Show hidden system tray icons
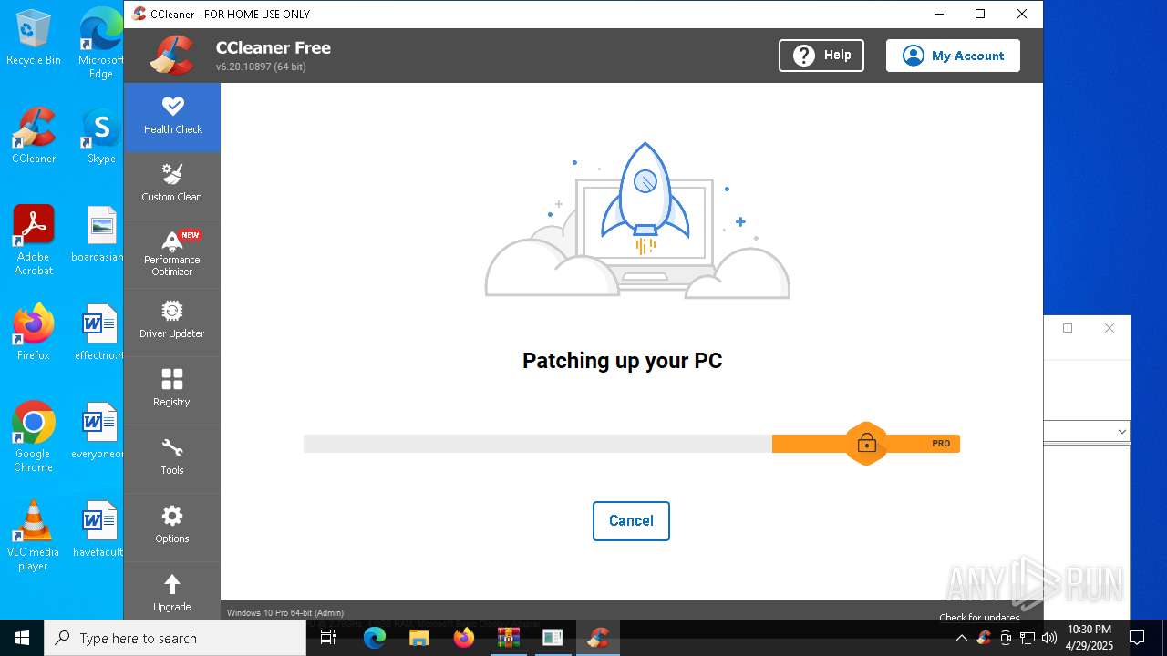 click(x=961, y=638)
